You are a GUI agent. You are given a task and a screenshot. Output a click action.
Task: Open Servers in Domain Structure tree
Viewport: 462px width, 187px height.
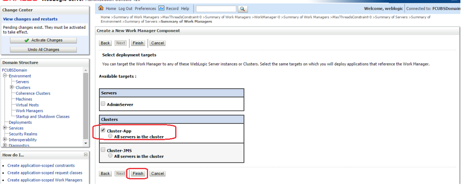tap(22, 82)
